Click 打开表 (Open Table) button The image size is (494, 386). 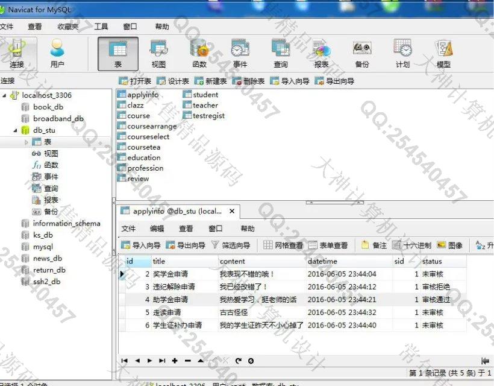[x=135, y=81]
